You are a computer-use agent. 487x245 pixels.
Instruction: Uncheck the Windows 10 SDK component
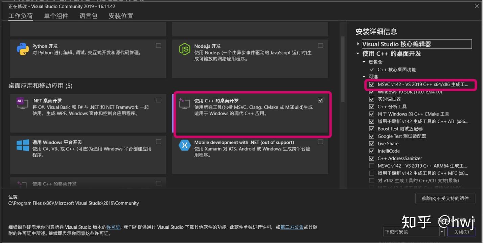372,92
